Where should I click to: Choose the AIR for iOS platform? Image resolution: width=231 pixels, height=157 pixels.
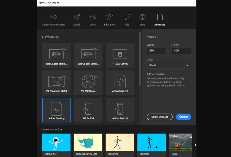coord(88,110)
